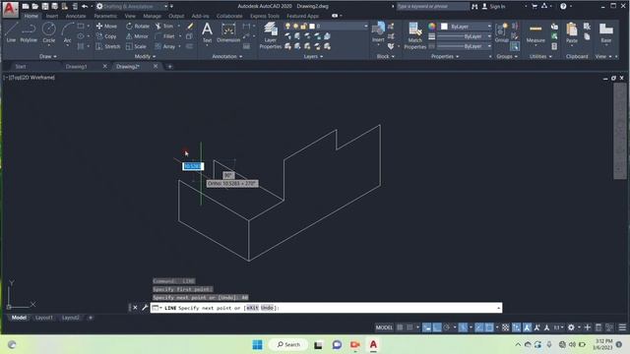Image resolution: width=630 pixels, height=354 pixels.
Task: Open Layer Properties manager
Action: [271, 35]
